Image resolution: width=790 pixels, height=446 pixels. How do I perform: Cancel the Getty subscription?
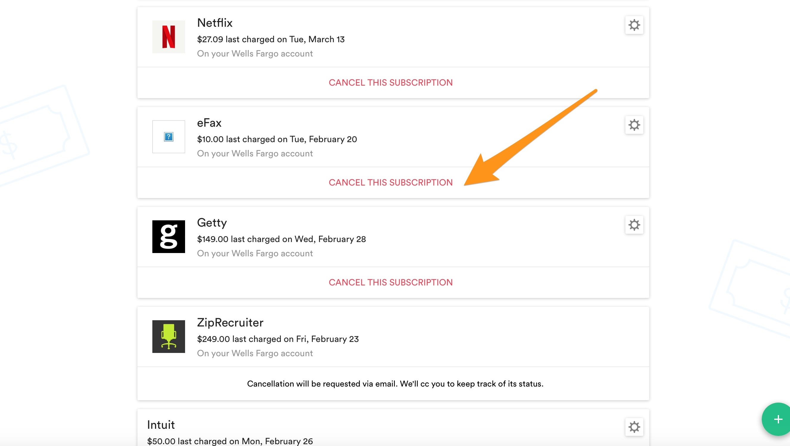point(391,282)
